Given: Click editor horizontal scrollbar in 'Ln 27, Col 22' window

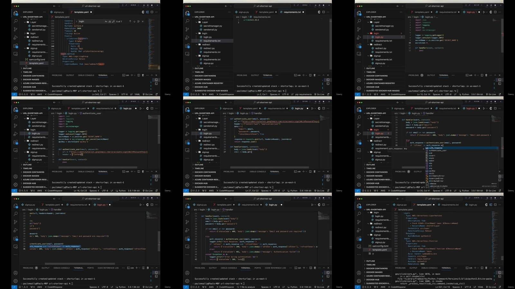Looking at the screenshot, I should coord(269,167).
